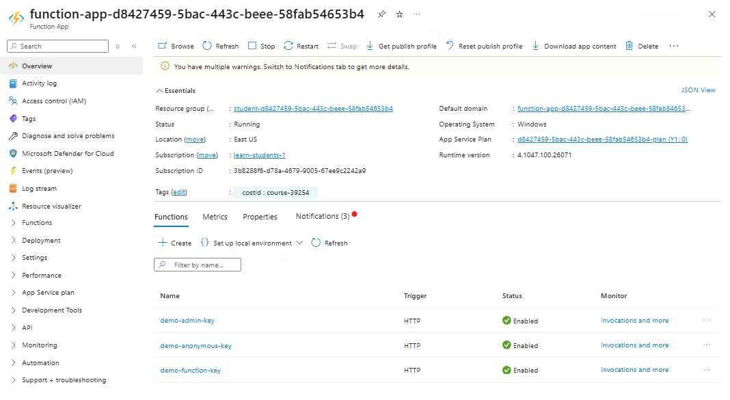Collapse the sidebar menu with double chevron
This screenshot has height=400, width=730.
[134, 46]
